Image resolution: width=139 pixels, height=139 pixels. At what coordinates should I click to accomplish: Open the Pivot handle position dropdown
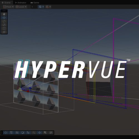(8, 7)
